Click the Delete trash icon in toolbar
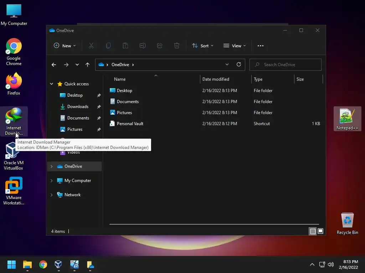 tap(177, 46)
